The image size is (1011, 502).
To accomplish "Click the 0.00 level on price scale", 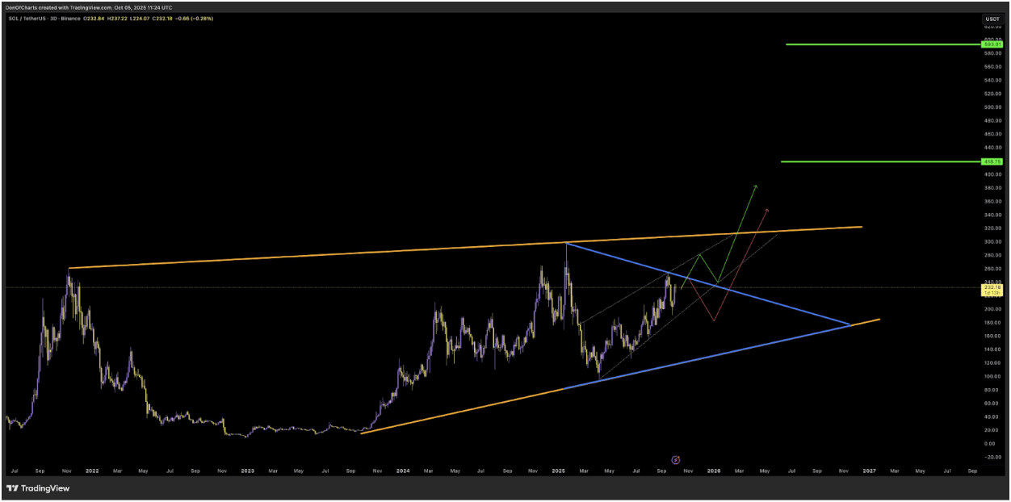I will coord(992,443).
